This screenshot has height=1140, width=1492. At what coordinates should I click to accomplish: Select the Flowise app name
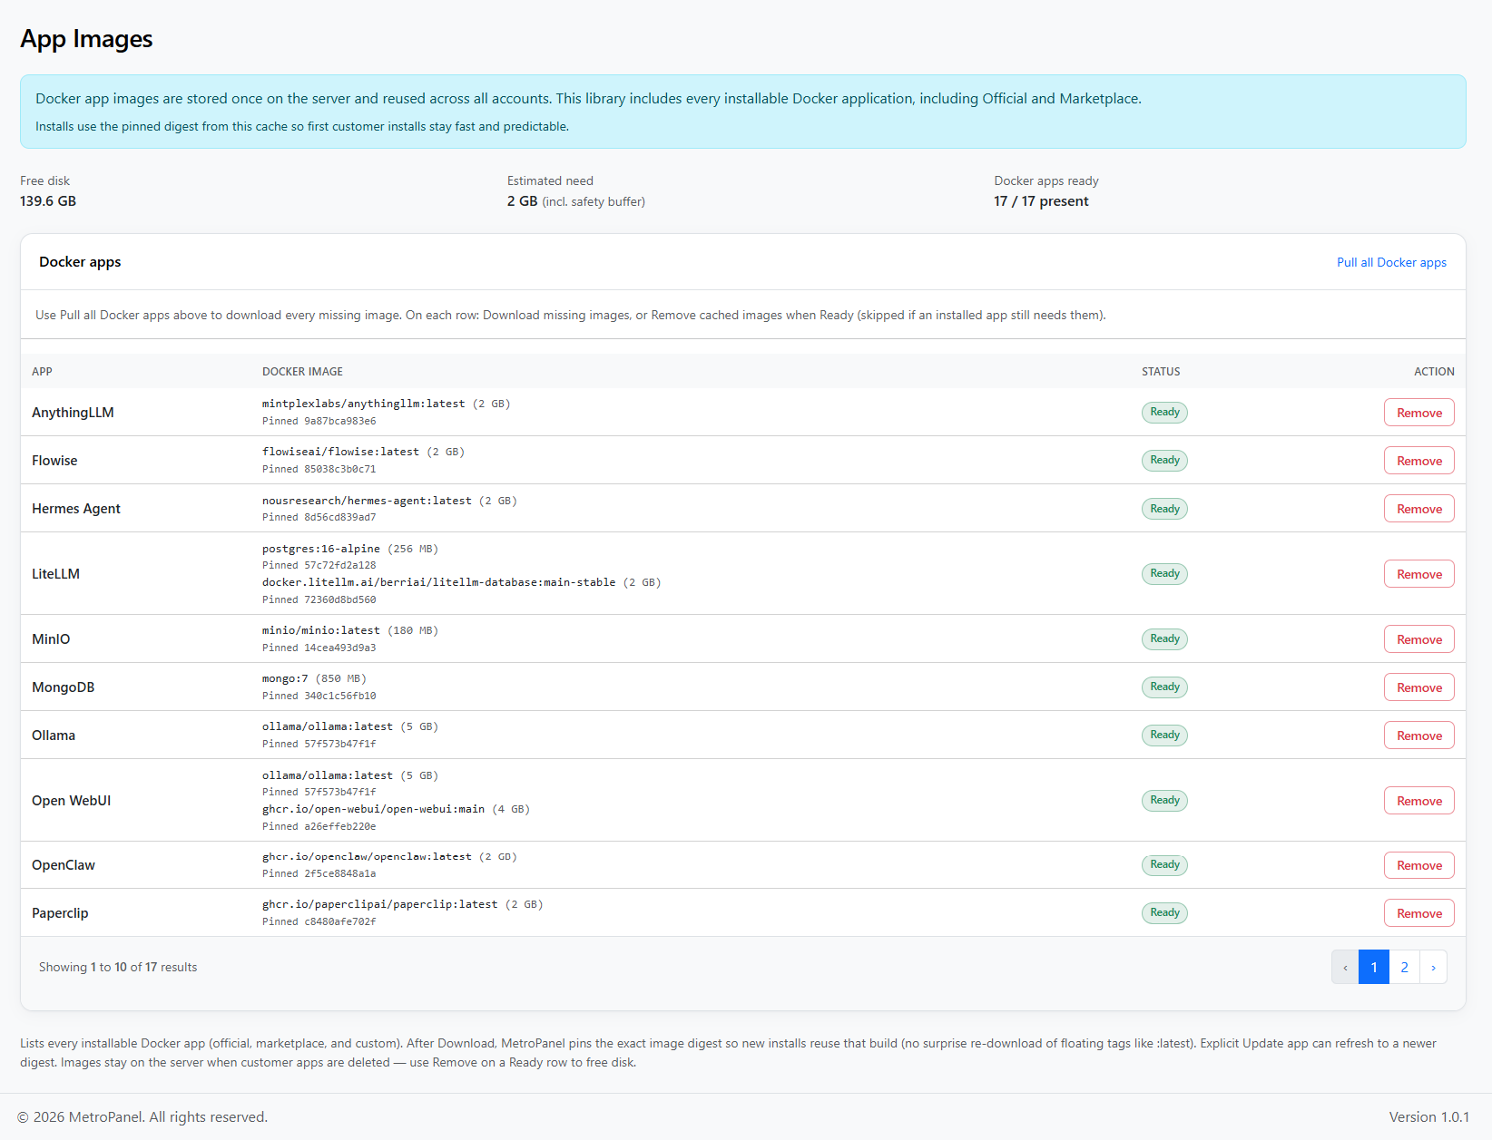(54, 461)
